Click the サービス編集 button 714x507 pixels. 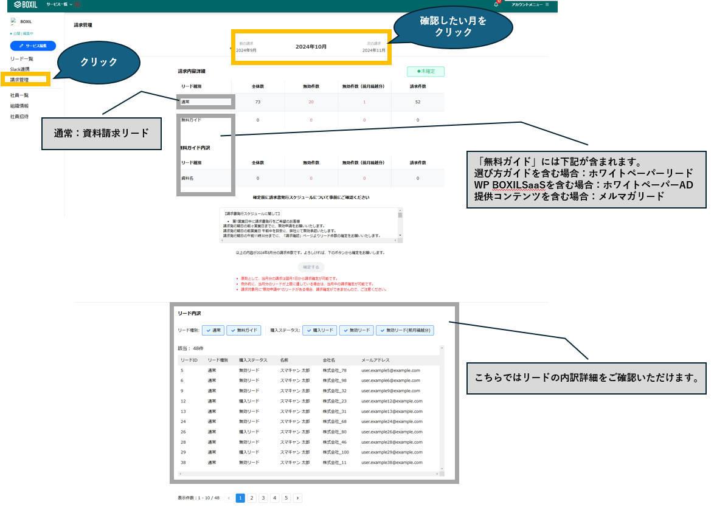tap(33, 46)
